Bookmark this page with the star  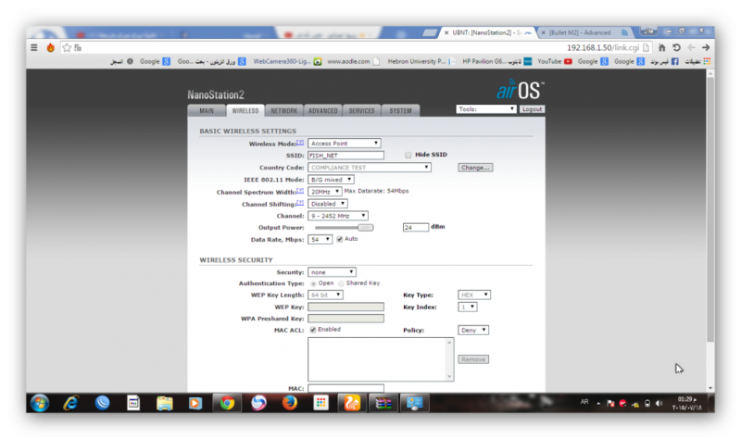coord(67,48)
